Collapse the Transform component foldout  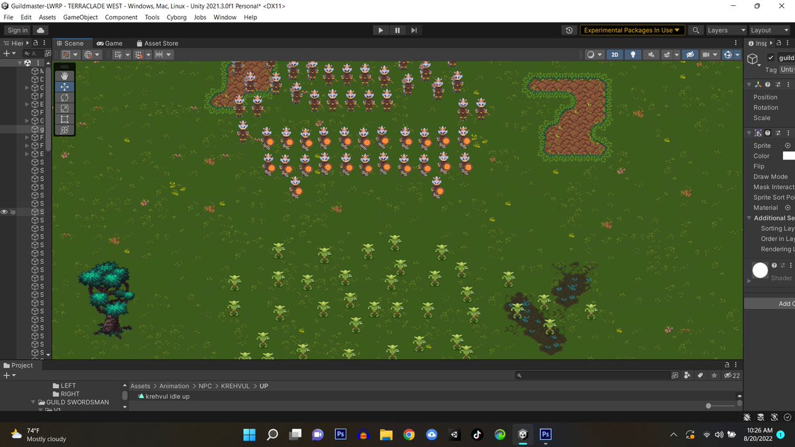tap(749, 85)
